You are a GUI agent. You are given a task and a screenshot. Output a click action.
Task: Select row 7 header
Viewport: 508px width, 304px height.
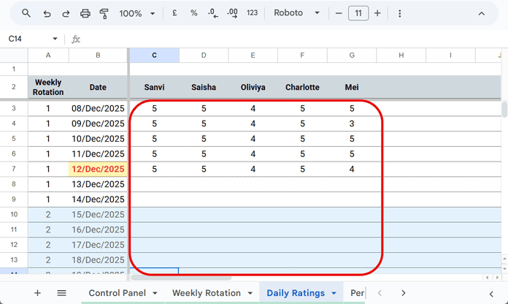(x=14, y=169)
